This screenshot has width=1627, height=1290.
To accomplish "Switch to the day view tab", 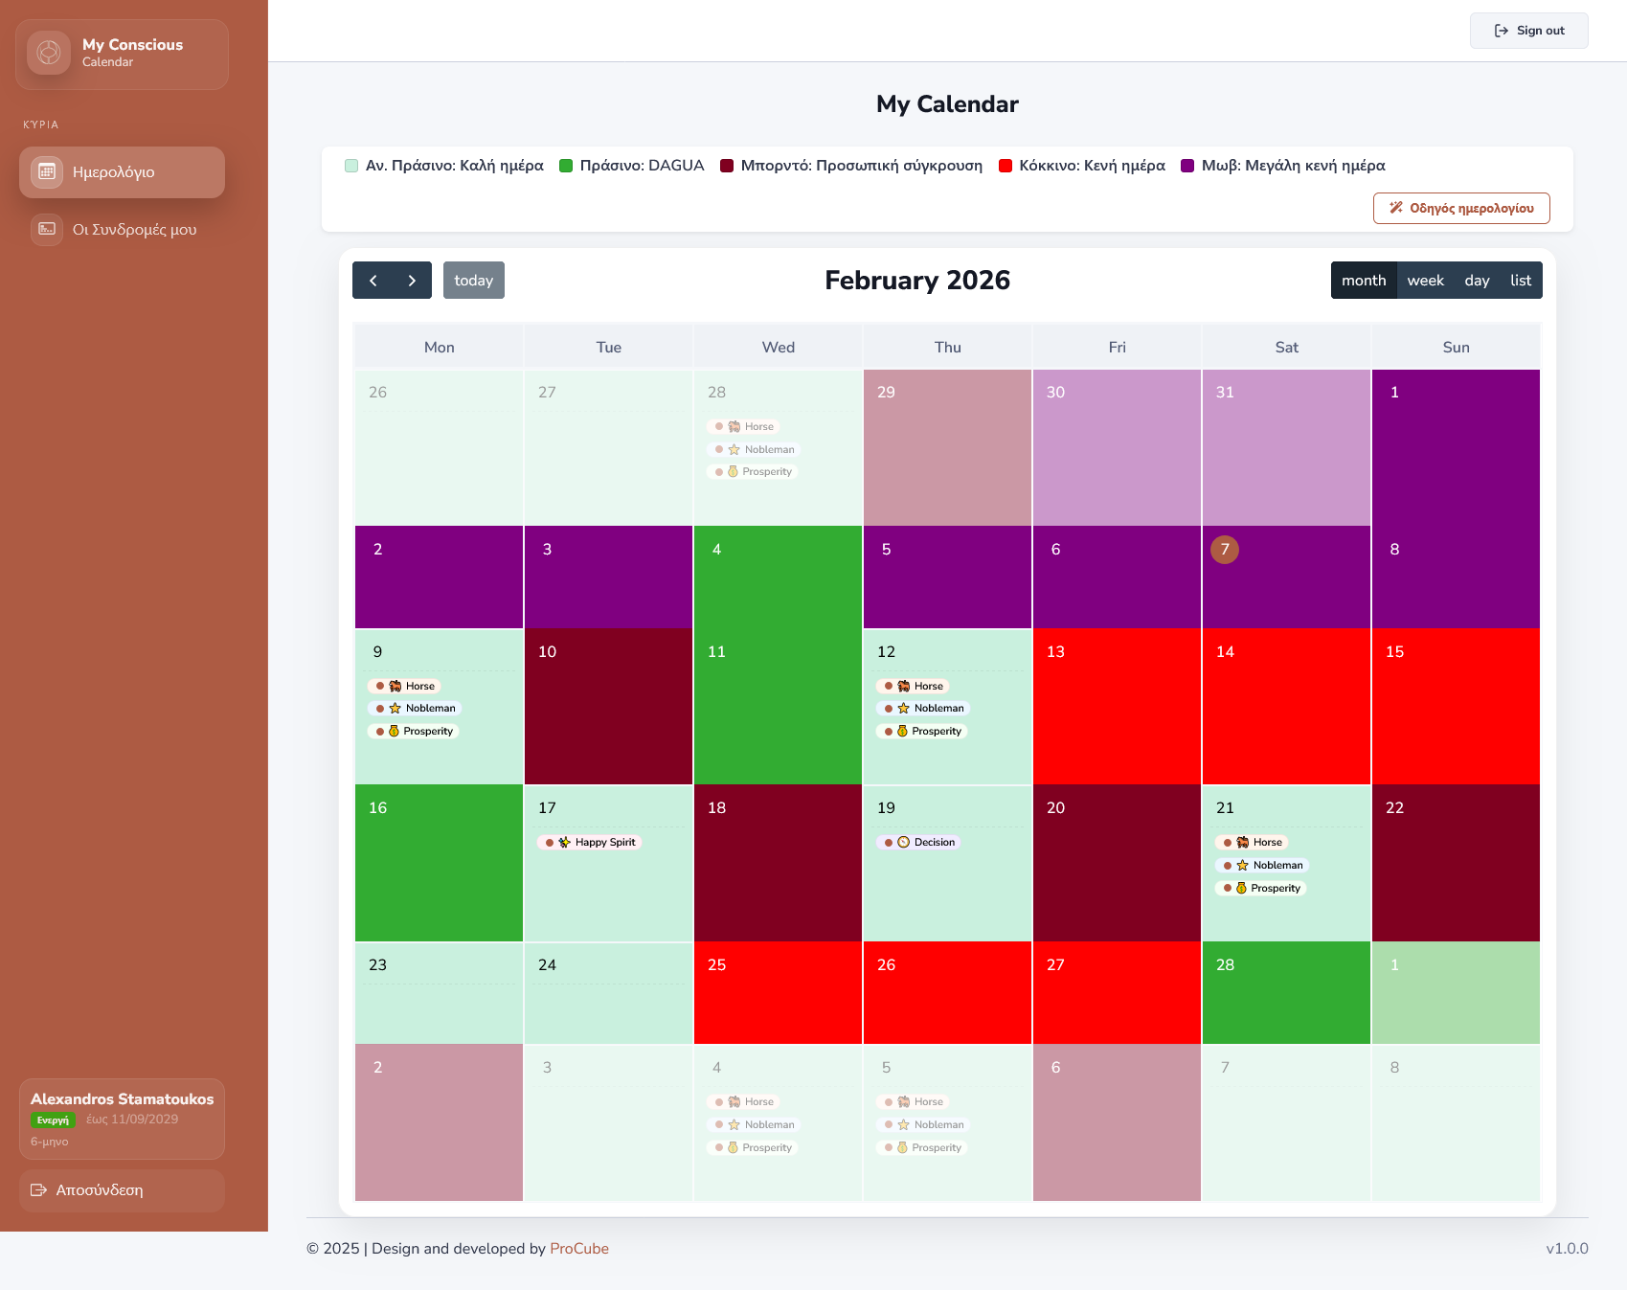I will 1477,281.
